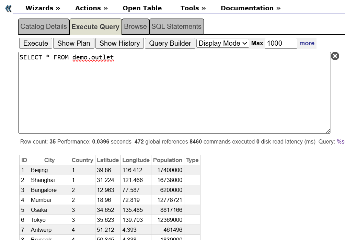Launch the Query Builder
The image size is (345, 240).
coord(170,43)
